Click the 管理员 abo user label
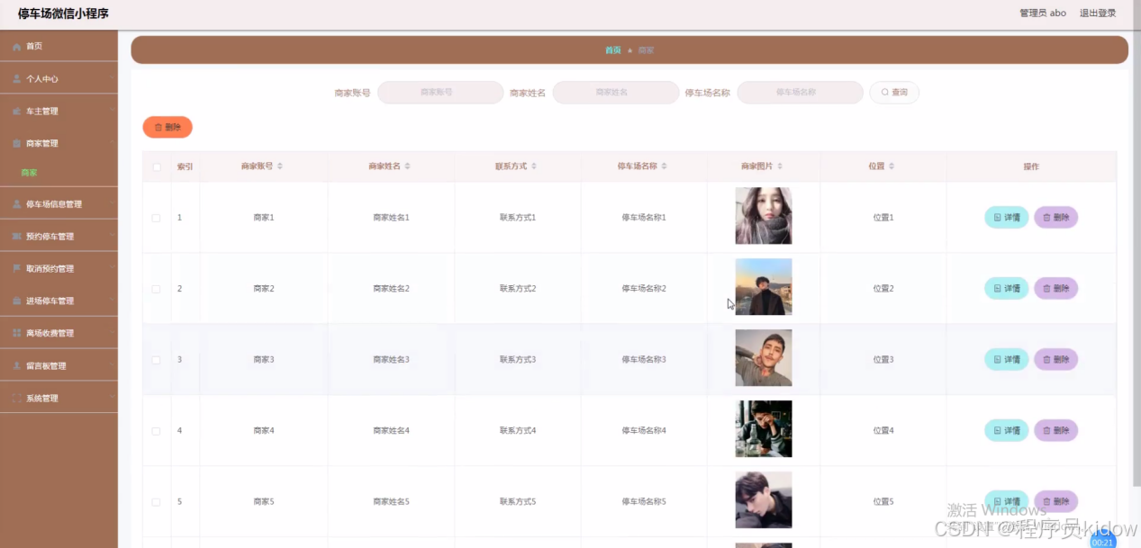1141x548 pixels. coord(1043,13)
